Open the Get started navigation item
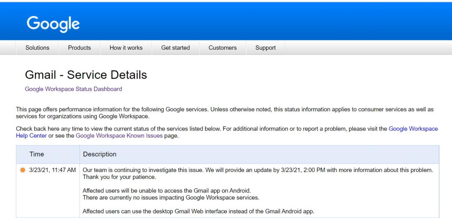The height and width of the screenshot is (218, 452). click(175, 48)
